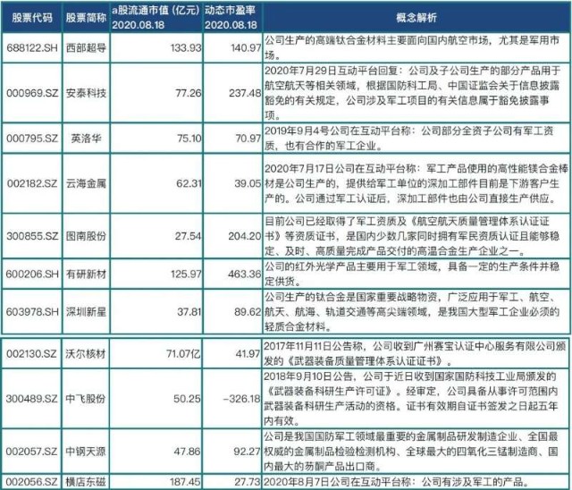Click 云海金属 description starting 2020年7月17日
Viewport: 572px width, 490px height.
pyautogui.click(x=416, y=183)
